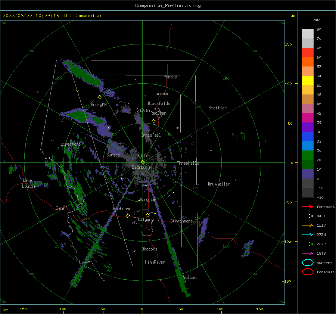Click the Didsbury city label
This screenshot has width=336, height=314.
141,167
